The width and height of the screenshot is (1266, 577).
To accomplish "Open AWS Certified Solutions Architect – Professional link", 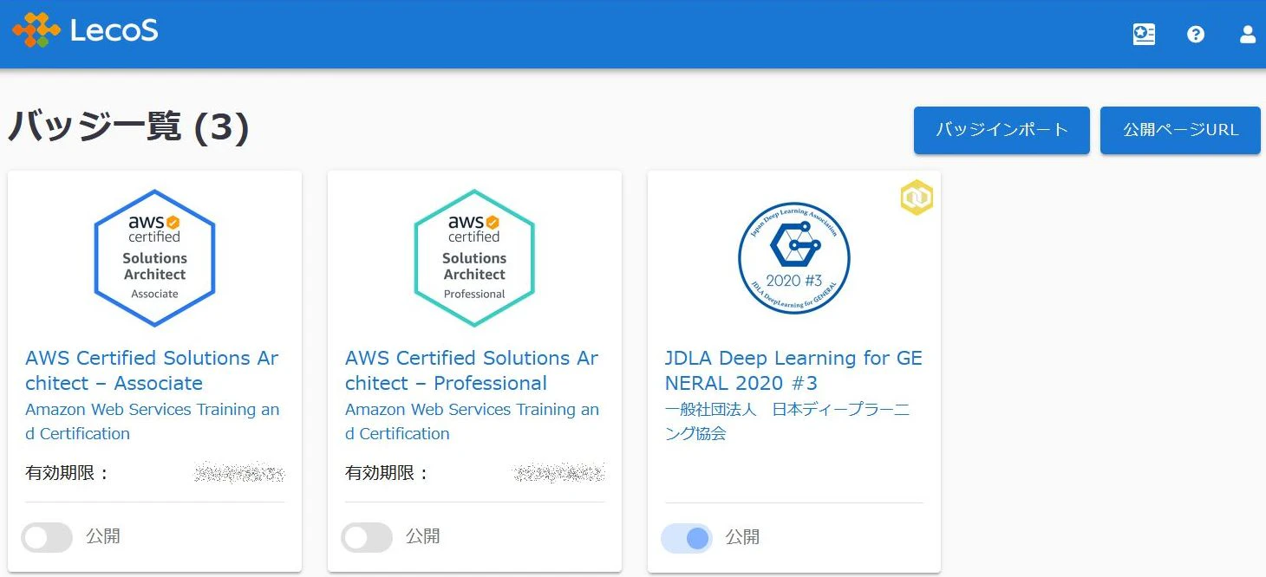I will click(472, 371).
